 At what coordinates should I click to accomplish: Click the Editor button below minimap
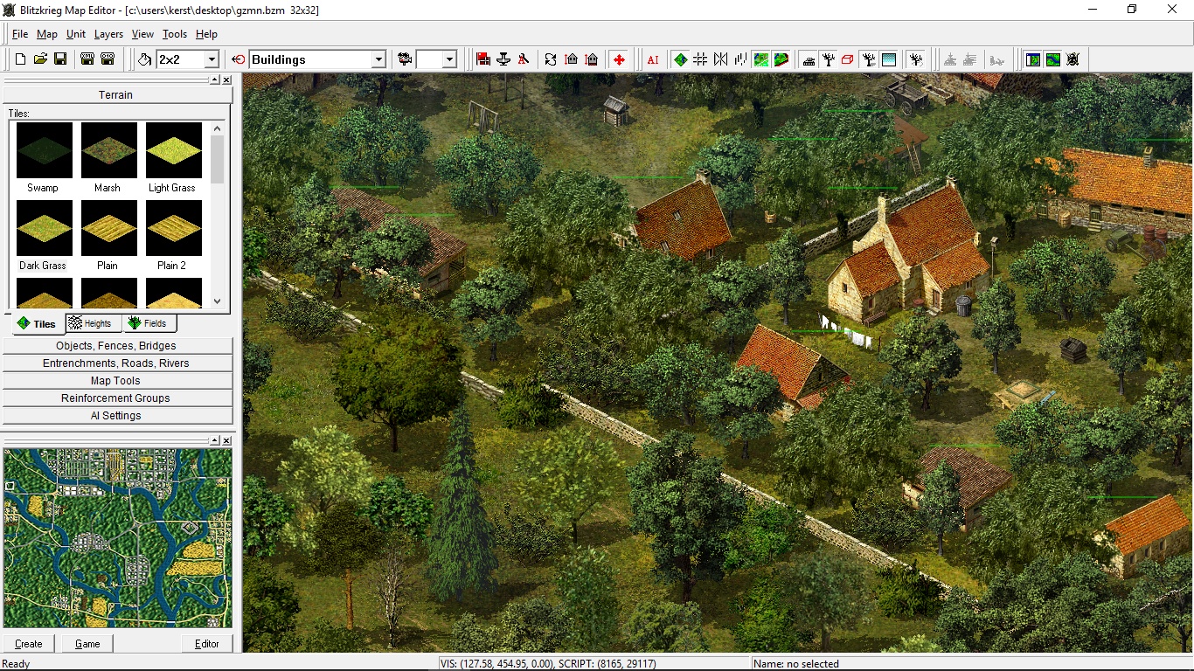(207, 644)
